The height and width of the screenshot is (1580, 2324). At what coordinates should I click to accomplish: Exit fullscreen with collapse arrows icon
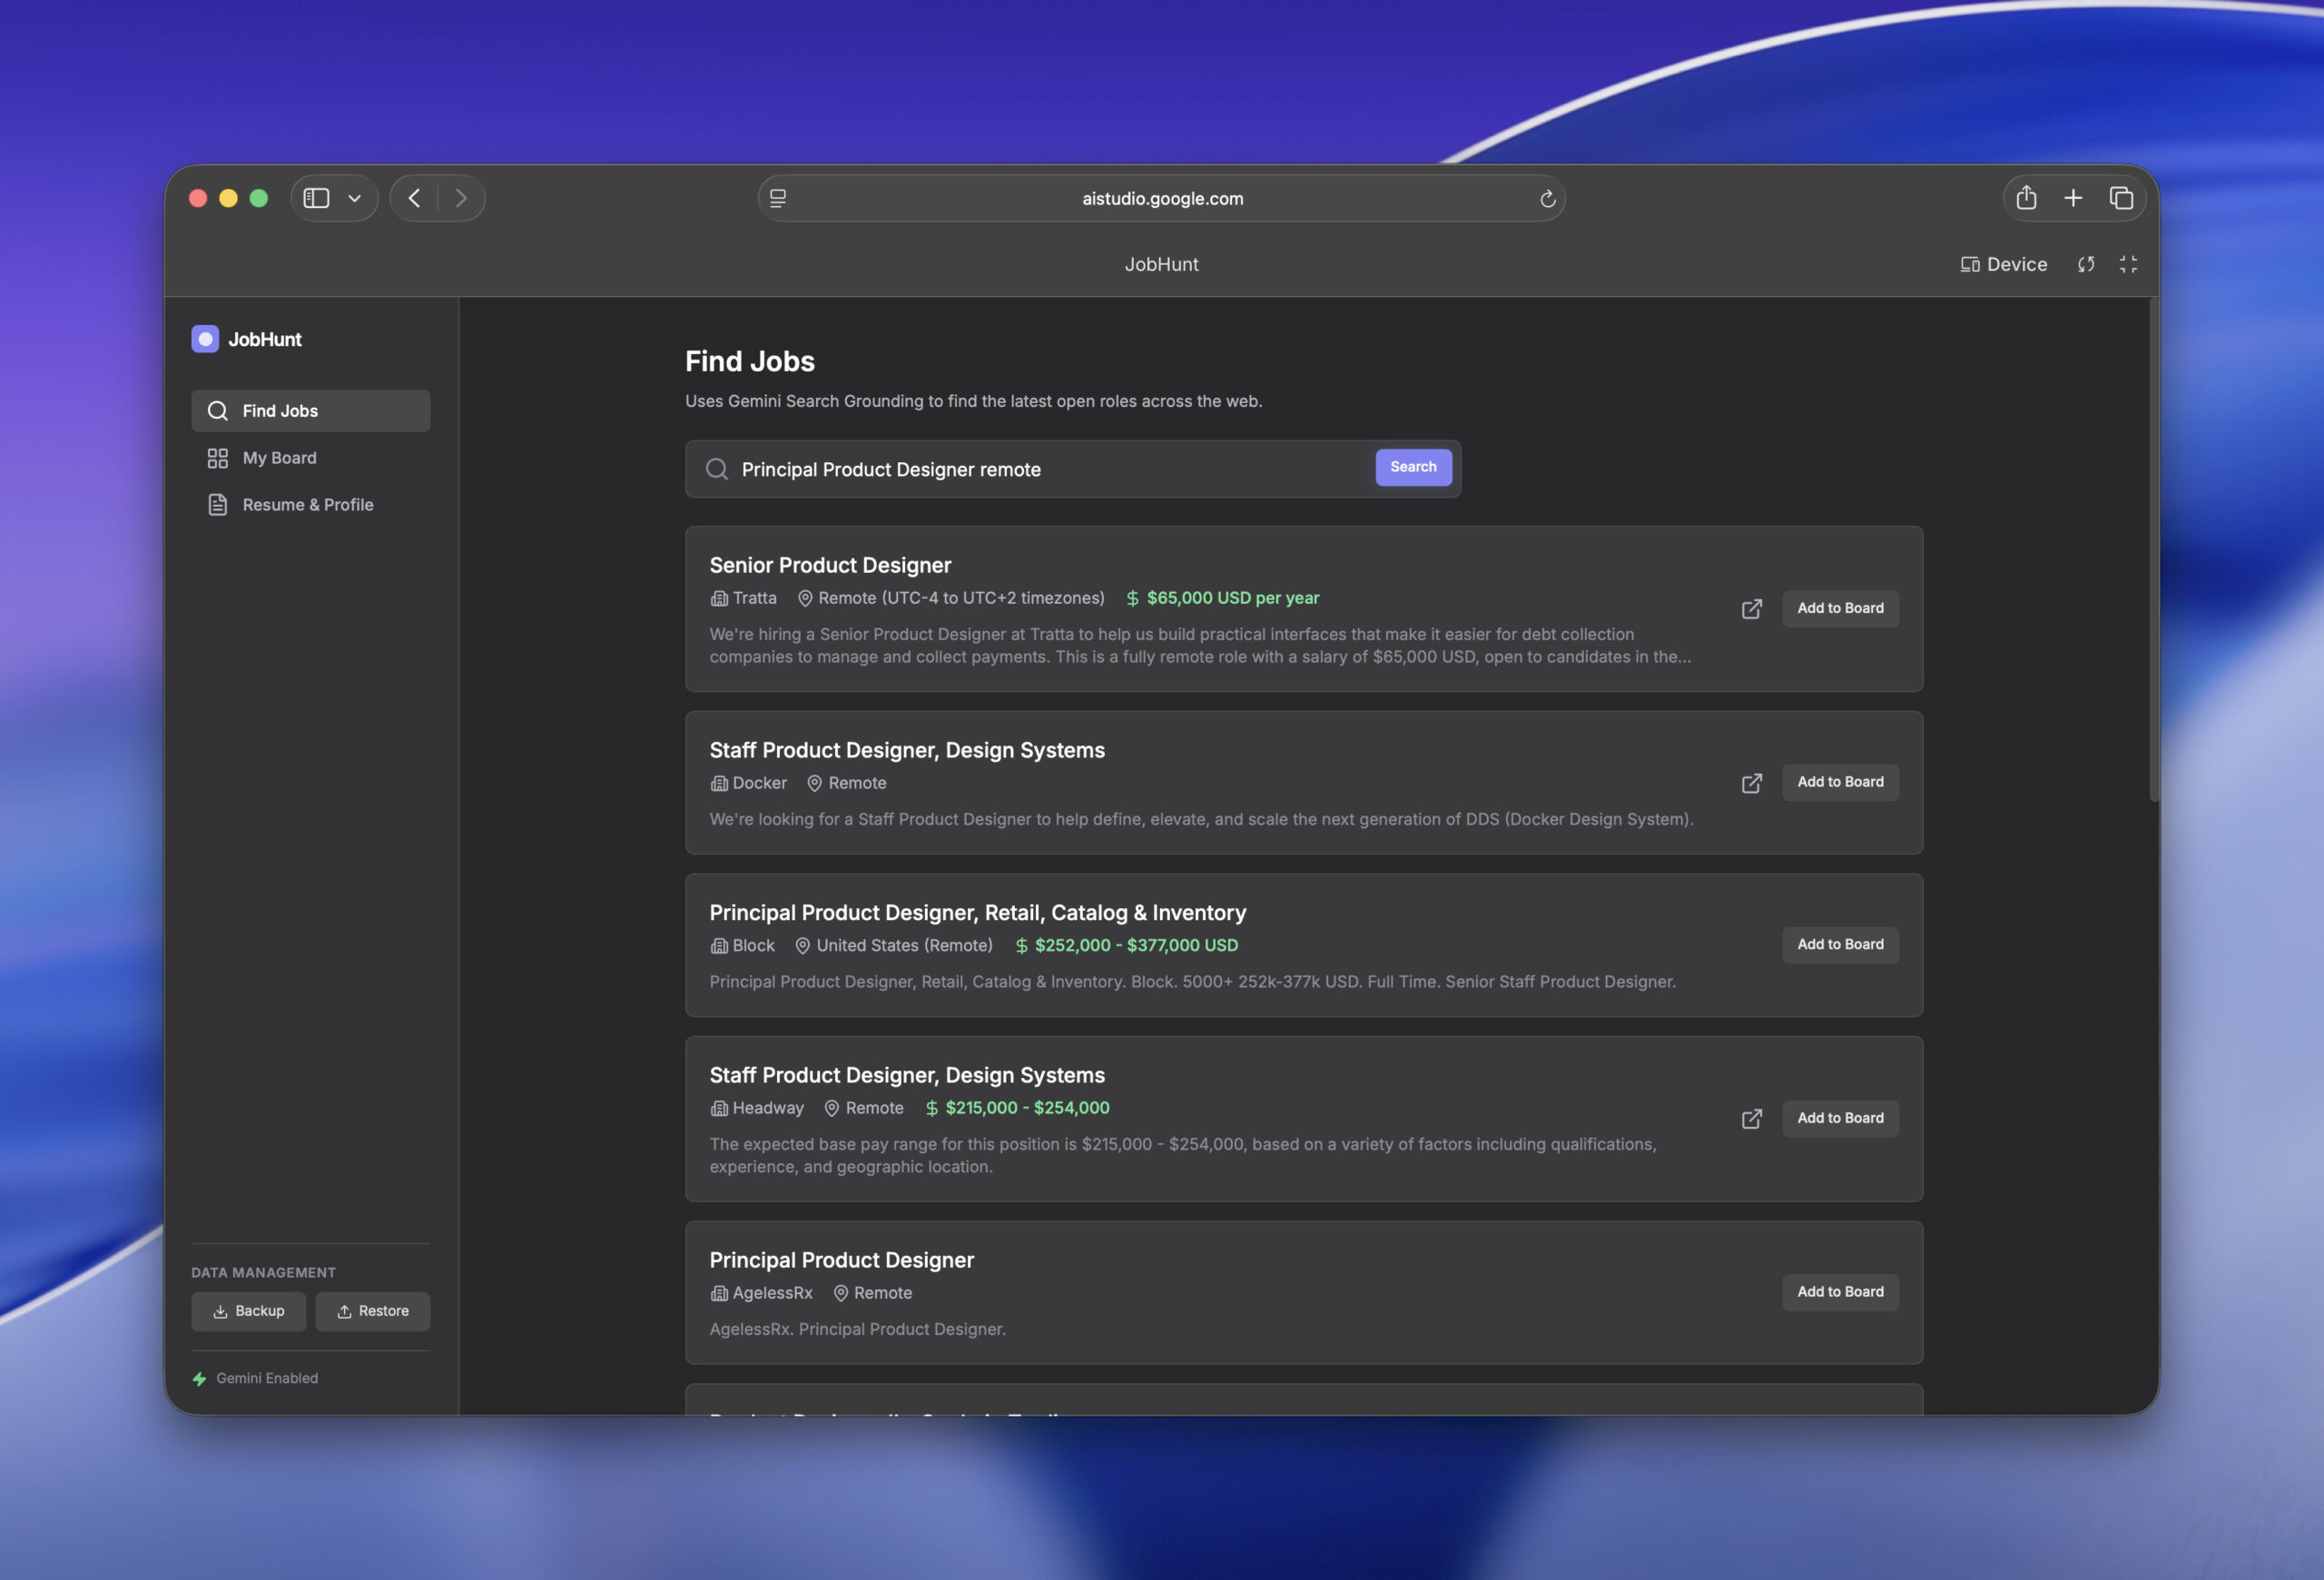2128,265
